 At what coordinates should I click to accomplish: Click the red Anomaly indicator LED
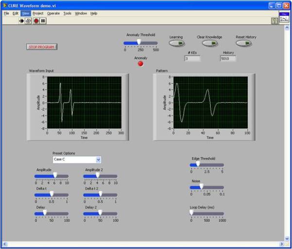[141, 64]
